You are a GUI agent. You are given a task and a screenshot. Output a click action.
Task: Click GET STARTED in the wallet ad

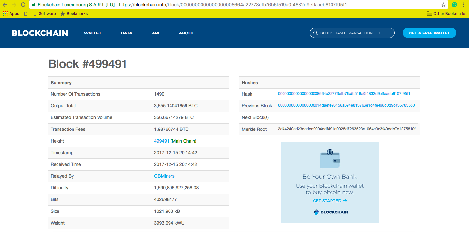330,201
